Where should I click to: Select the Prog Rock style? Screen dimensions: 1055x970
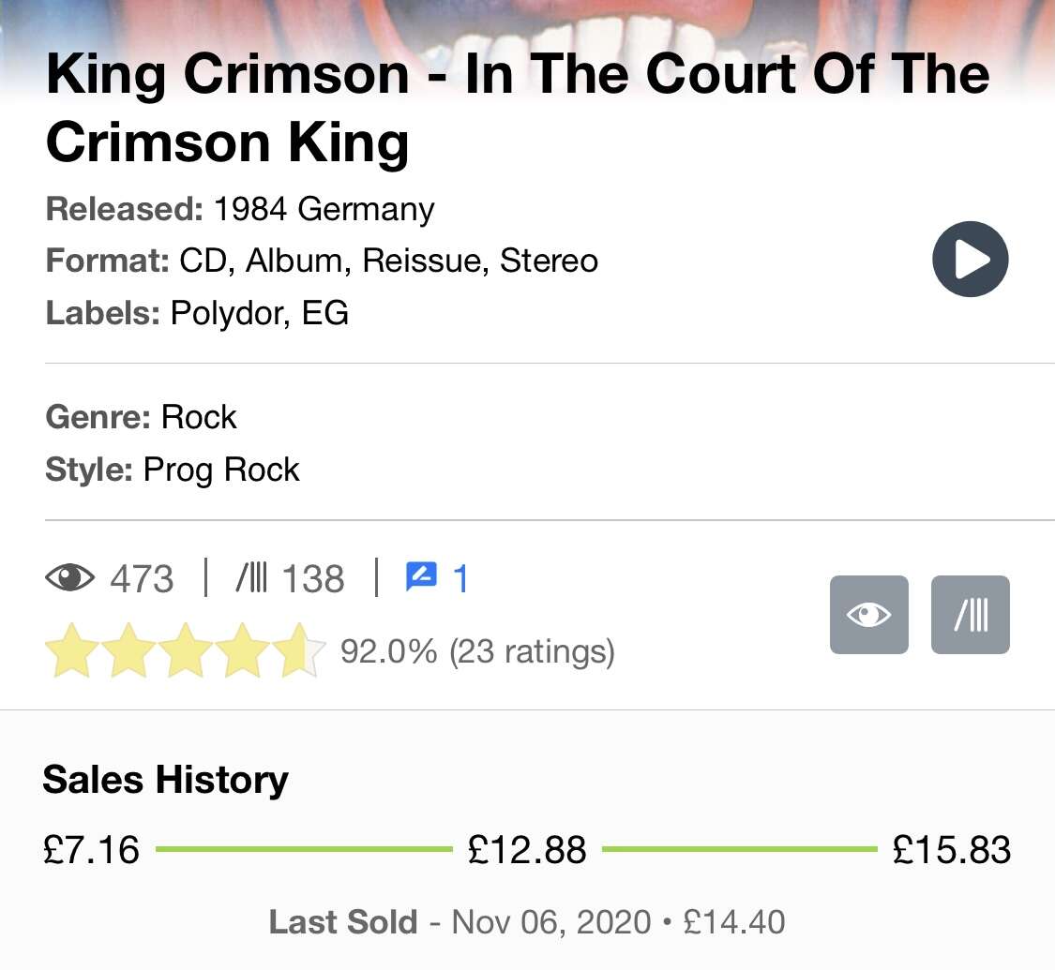[221, 470]
